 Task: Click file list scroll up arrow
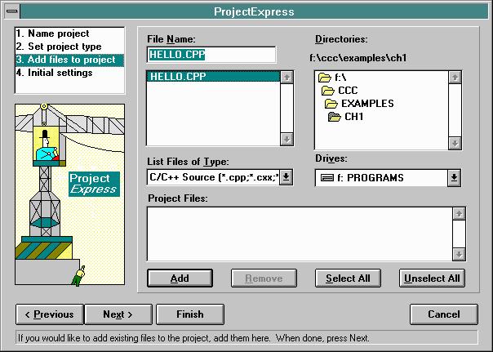[x=286, y=77]
